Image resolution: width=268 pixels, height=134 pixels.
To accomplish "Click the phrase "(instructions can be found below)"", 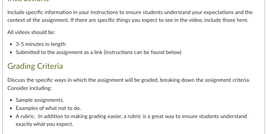I will pyautogui.click(x=143, y=52).
